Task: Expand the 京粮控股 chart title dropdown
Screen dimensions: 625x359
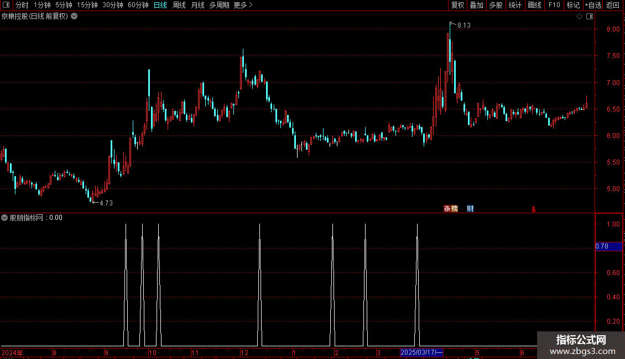Action: click(x=74, y=17)
